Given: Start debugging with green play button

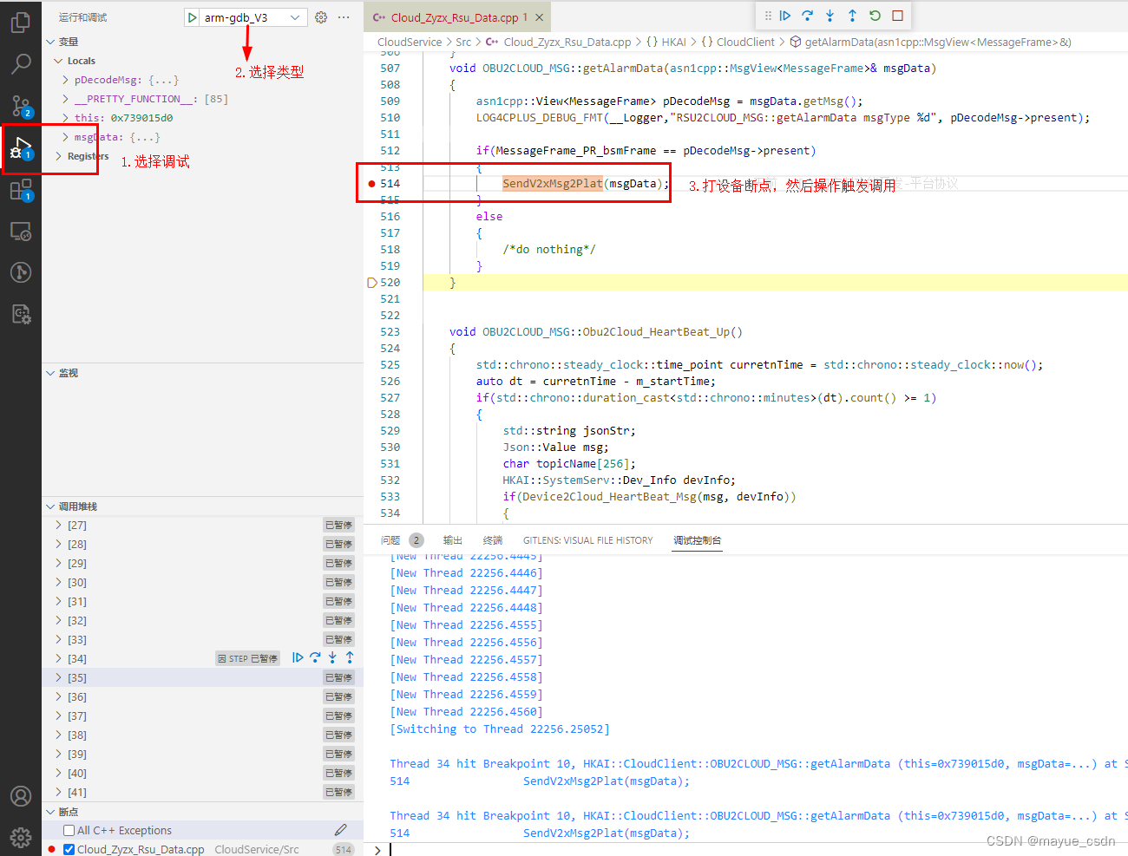Looking at the screenshot, I should (x=193, y=17).
